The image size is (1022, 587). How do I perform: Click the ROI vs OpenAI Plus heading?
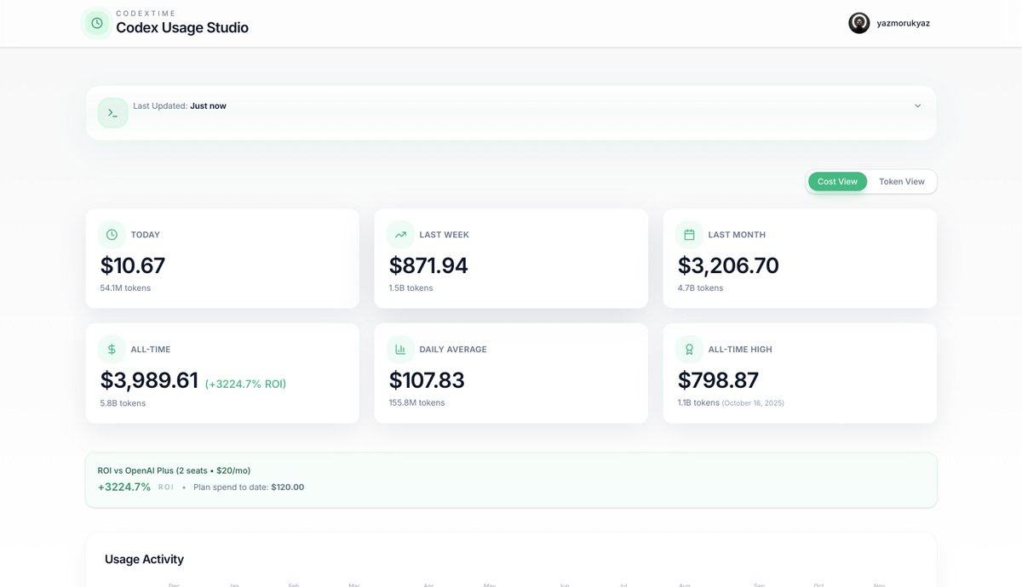point(174,470)
